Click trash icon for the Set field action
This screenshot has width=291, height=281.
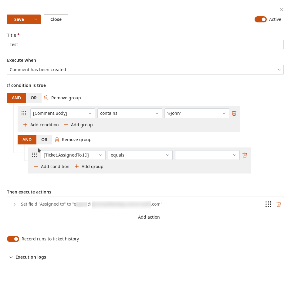pos(279,204)
